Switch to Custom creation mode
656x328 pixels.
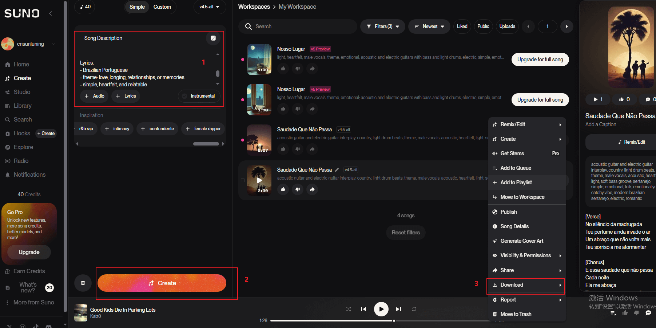pyautogui.click(x=162, y=7)
